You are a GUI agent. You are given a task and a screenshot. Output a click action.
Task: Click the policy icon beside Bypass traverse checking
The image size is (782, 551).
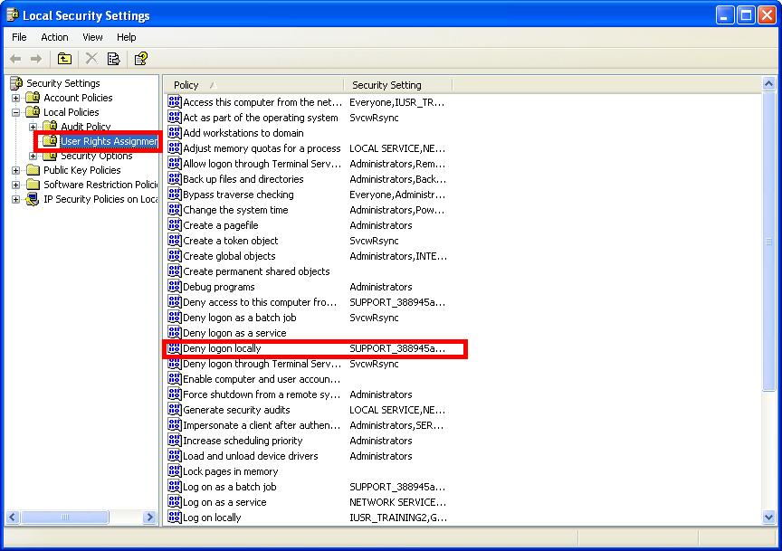[x=175, y=194]
